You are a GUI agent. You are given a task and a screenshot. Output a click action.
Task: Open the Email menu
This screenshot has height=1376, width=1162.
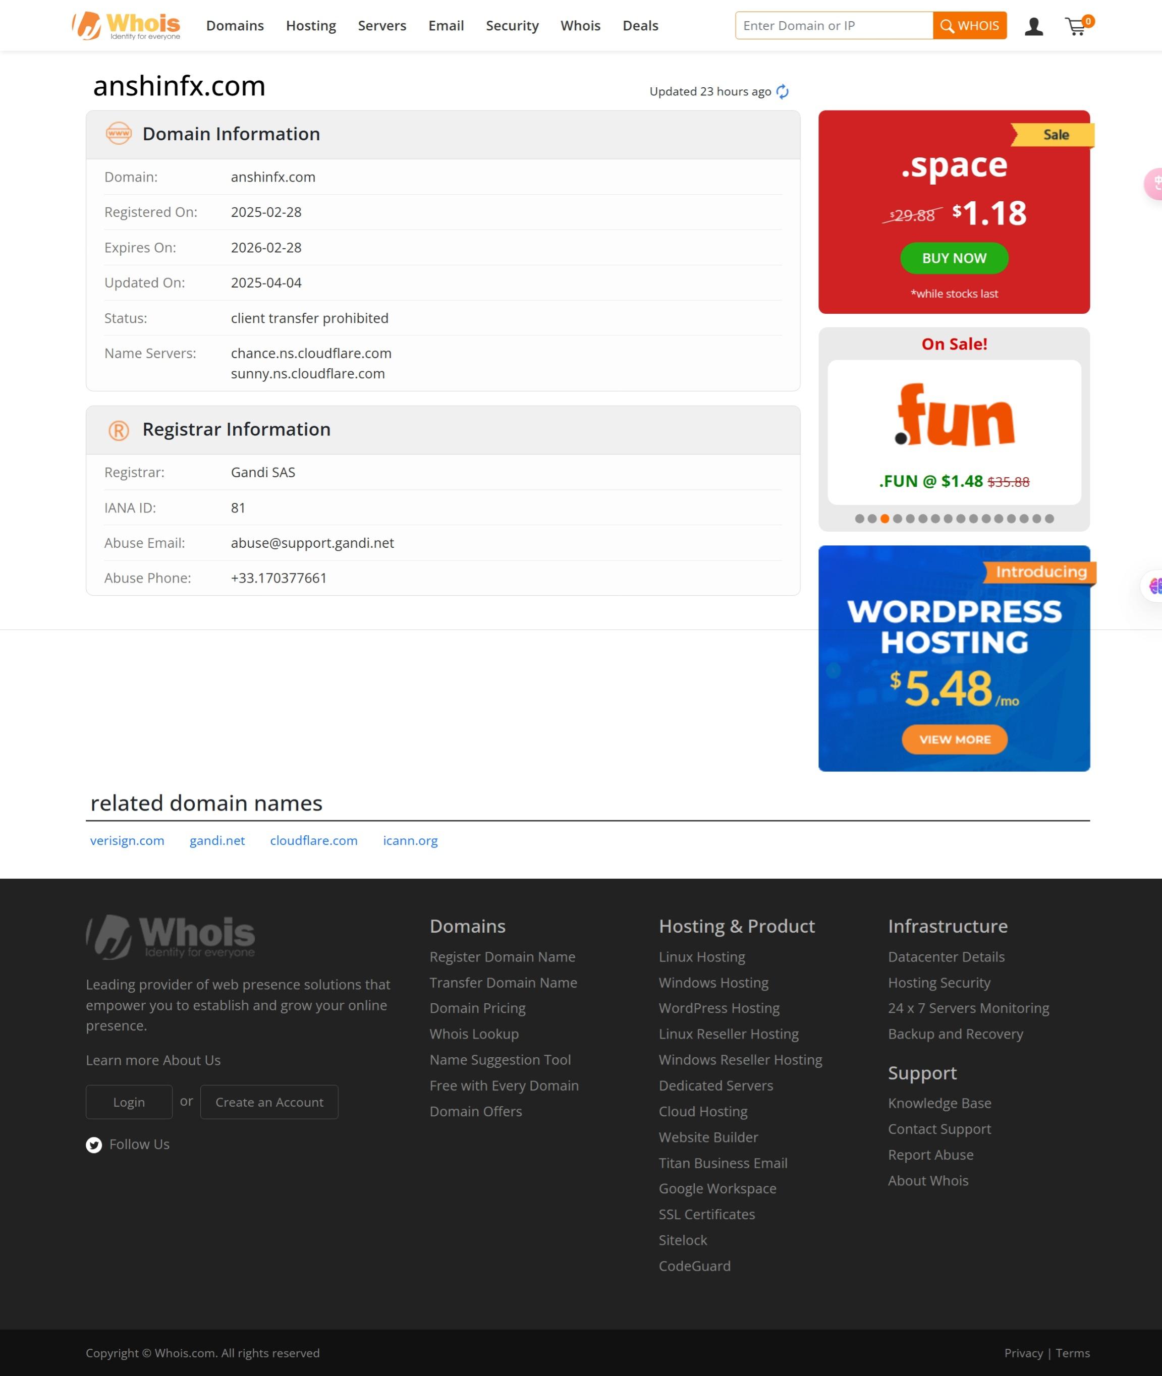pyautogui.click(x=446, y=26)
